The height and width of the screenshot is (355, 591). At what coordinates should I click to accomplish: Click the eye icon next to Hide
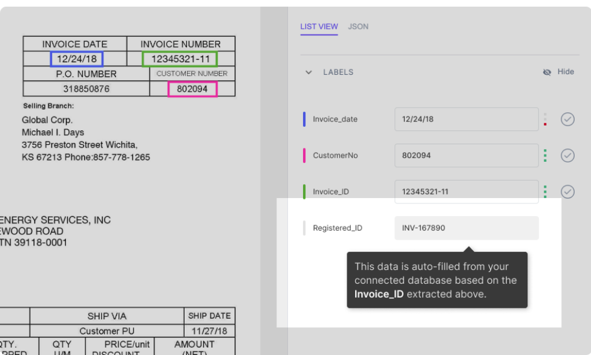pyautogui.click(x=547, y=72)
